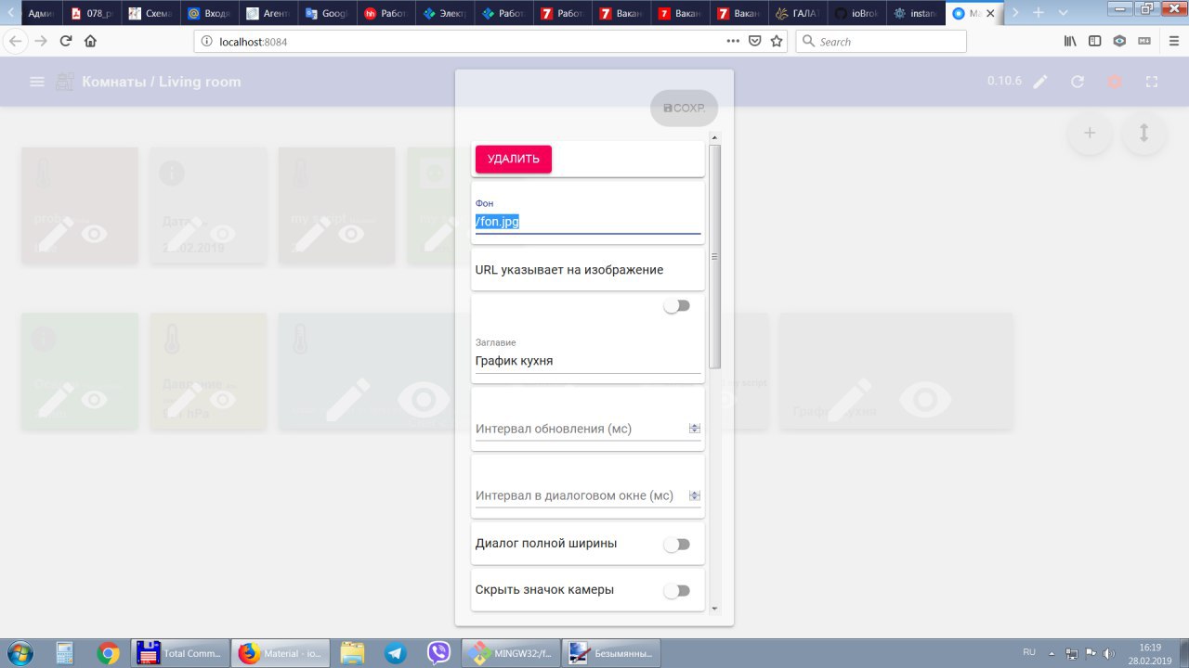Click the pencil edit icon next to version 0.10.6
The image size is (1189, 668).
[x=1040, y=82]
